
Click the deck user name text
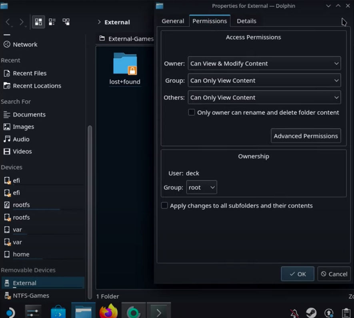[x=192, y=173]
